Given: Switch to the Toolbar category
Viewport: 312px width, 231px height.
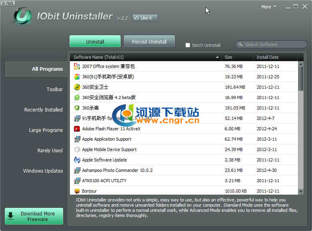Looking at the screenshot, I should [55, 90].
